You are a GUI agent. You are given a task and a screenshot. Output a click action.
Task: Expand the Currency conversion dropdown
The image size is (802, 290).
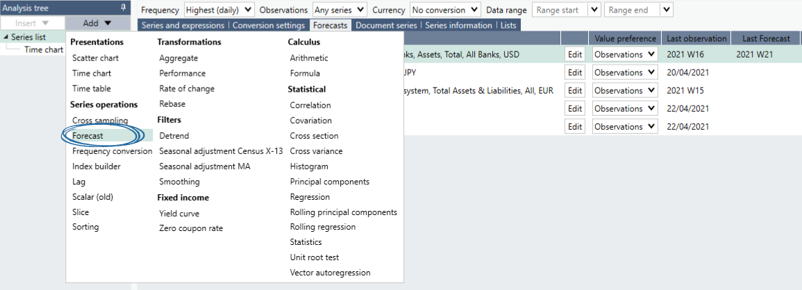444,10
